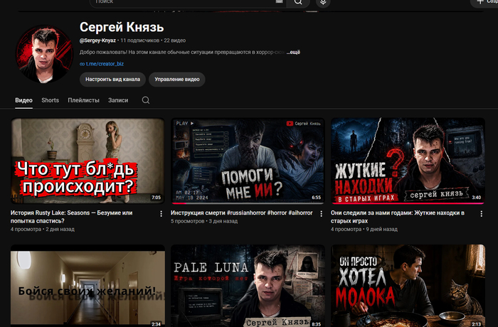Open thumbnail 'Что тут бл*дь происходит?'
The width and height of the screenshot is (498, 327).
click(x=88, y=161)
